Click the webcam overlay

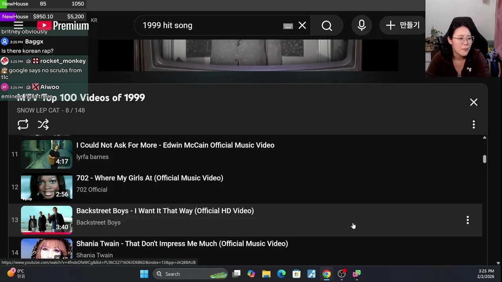coord(464,38)
